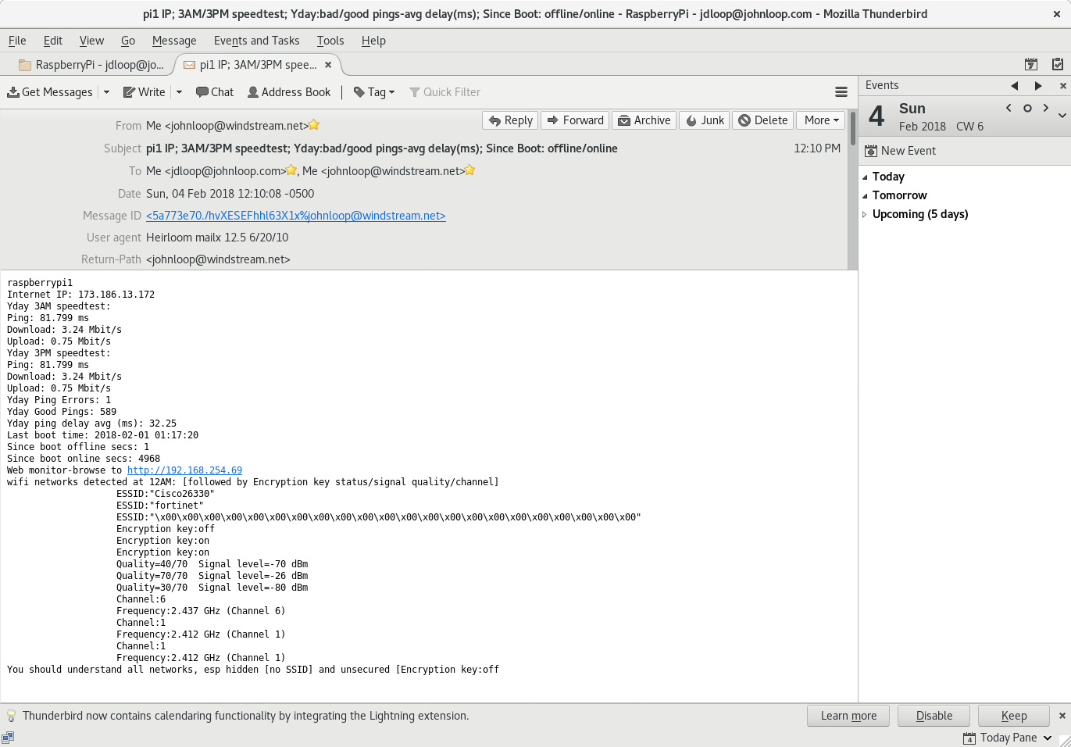
Task: Open the More actions dropdown
Action: pos(821,120)
